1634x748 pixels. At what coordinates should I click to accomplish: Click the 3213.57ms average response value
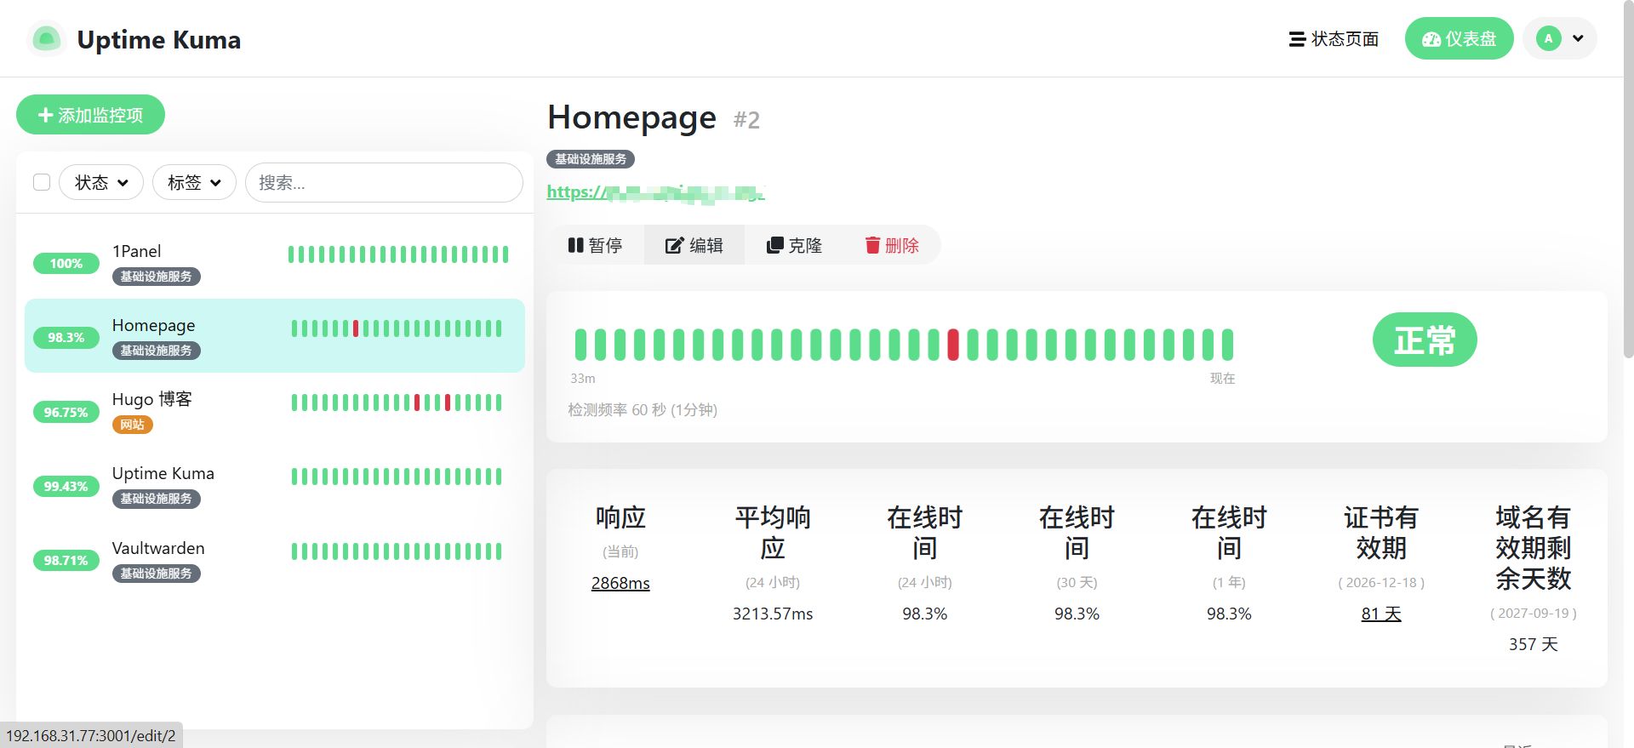pos(773,614)
